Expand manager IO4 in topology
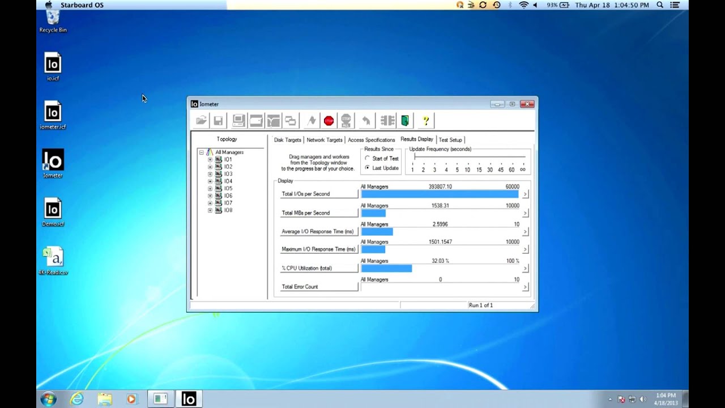This screenshot has width=725, height=408. click(x=210, y=181)
